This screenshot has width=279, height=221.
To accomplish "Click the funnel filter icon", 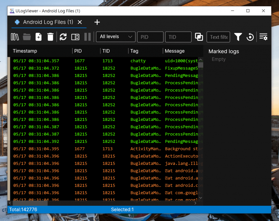I will pyautogui.click(x=238, y=36).
